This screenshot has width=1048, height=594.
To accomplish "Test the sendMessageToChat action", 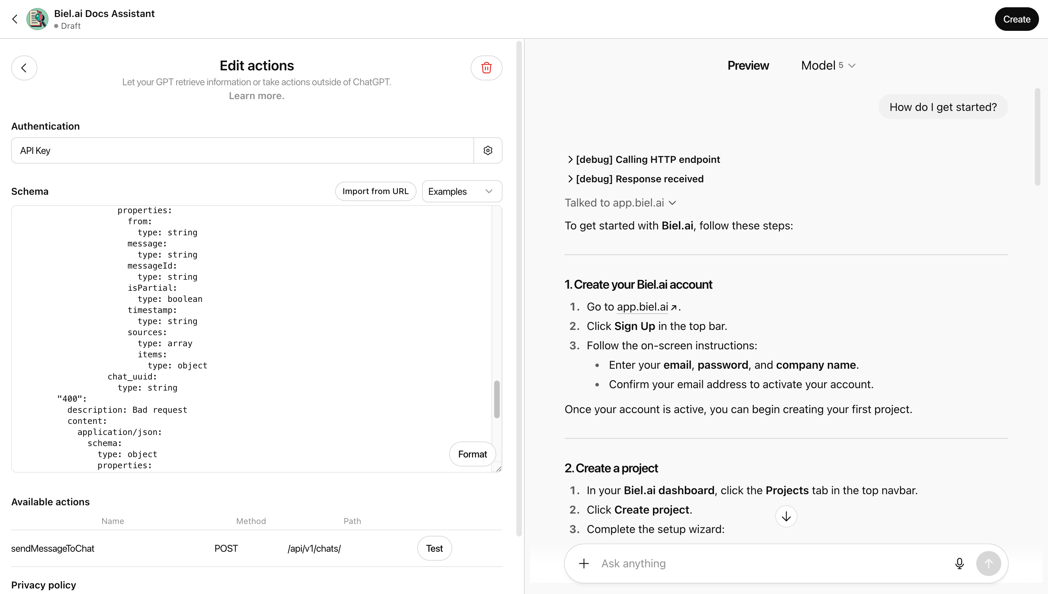I will point(434,548).
